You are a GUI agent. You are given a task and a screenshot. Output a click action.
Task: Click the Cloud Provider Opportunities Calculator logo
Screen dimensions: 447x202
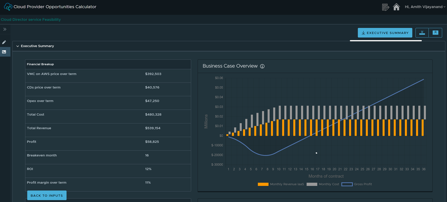[x=8, y=7]
